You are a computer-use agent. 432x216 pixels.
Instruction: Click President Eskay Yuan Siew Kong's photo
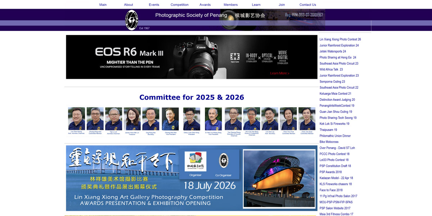[x=192, y=119]
